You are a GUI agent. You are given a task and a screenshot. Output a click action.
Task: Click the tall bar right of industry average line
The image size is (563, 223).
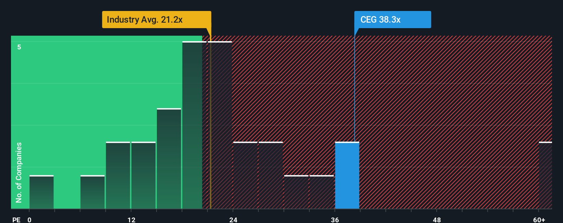(x=220, y=125)
